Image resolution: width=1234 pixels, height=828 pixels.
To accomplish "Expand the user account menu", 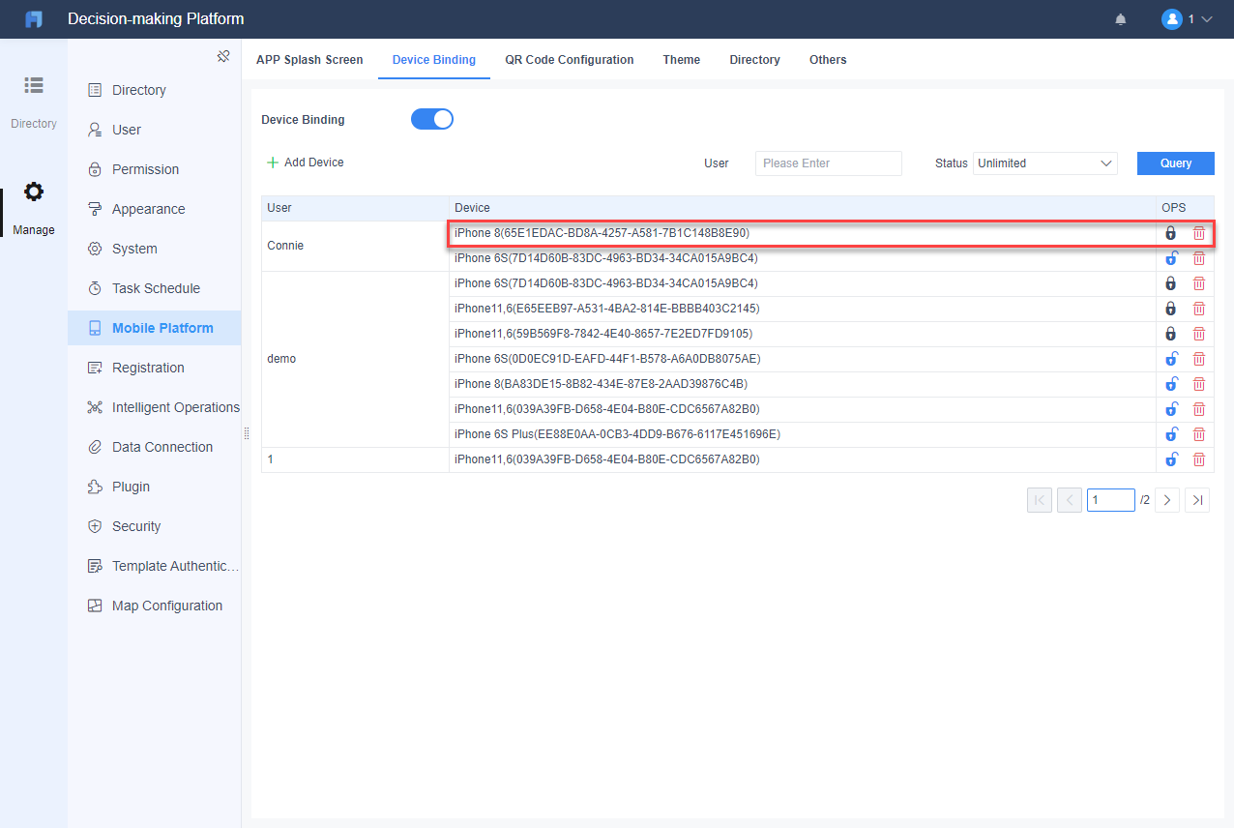I will tap(1188, 18).
